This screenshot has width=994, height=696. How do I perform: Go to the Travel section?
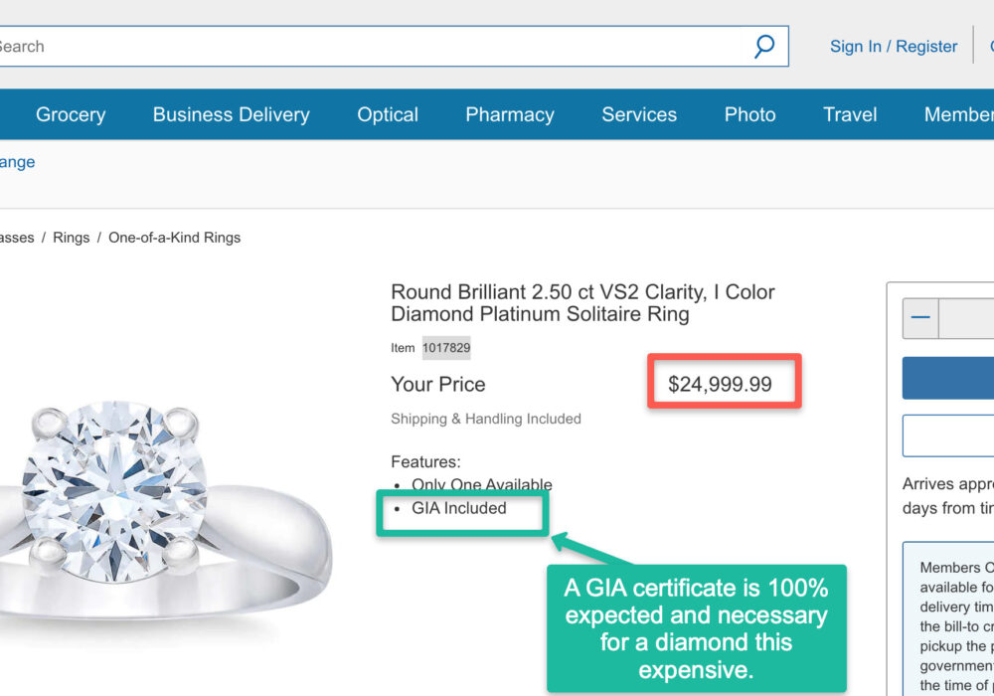click(850, 114)
